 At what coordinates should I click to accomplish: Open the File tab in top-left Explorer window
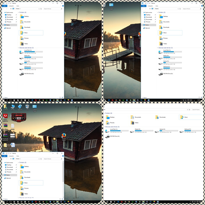tap(4, 6)
